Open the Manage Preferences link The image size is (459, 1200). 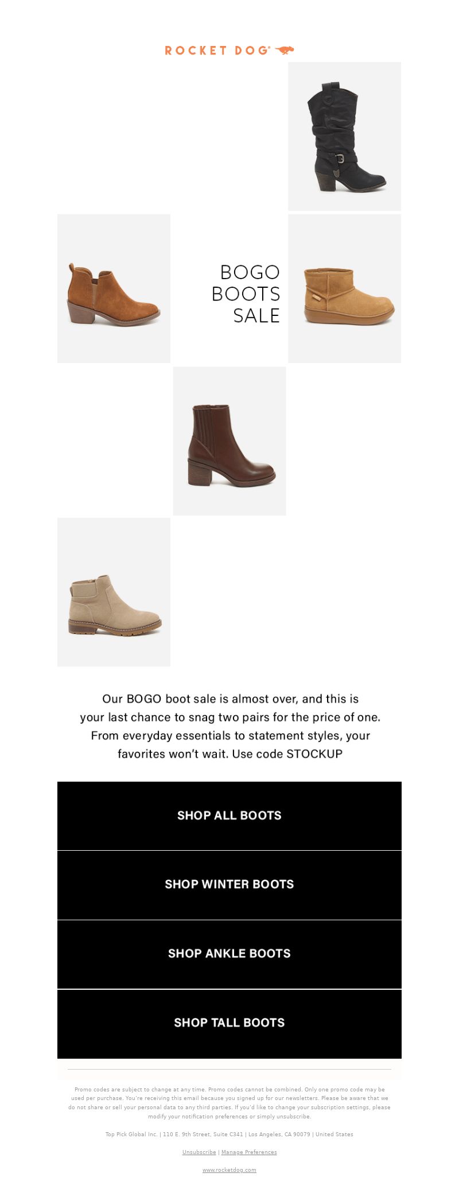click(x=249, y=1152)
